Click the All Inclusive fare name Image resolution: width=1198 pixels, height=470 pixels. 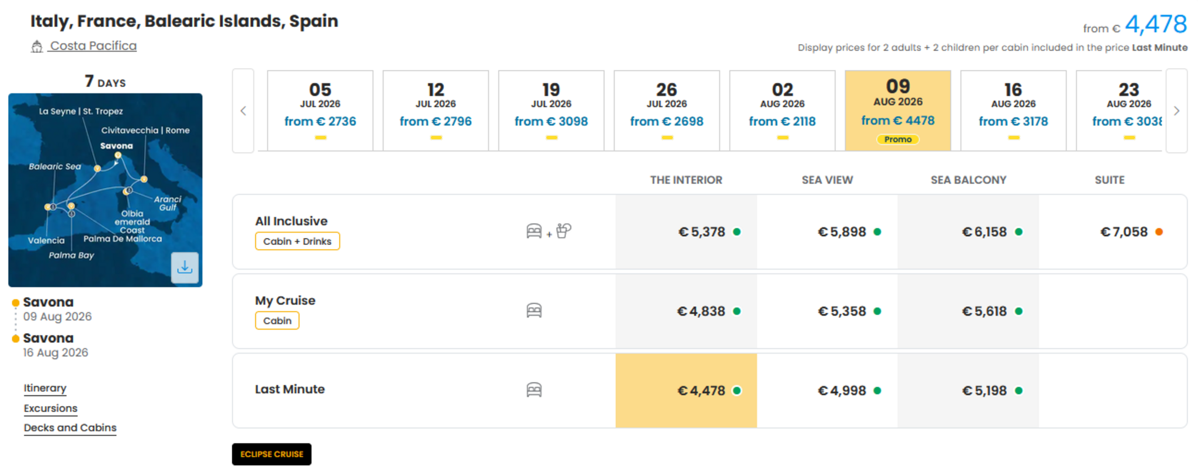[291, 221]
